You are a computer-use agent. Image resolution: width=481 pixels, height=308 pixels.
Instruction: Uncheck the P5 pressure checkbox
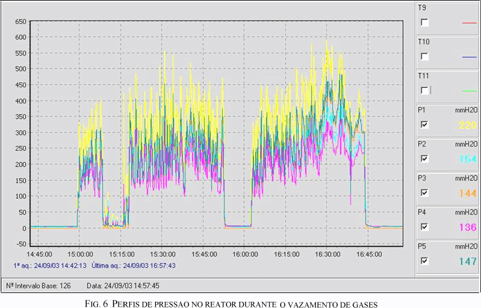425,261
